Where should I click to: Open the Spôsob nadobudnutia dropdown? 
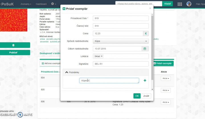coord(121,41)
